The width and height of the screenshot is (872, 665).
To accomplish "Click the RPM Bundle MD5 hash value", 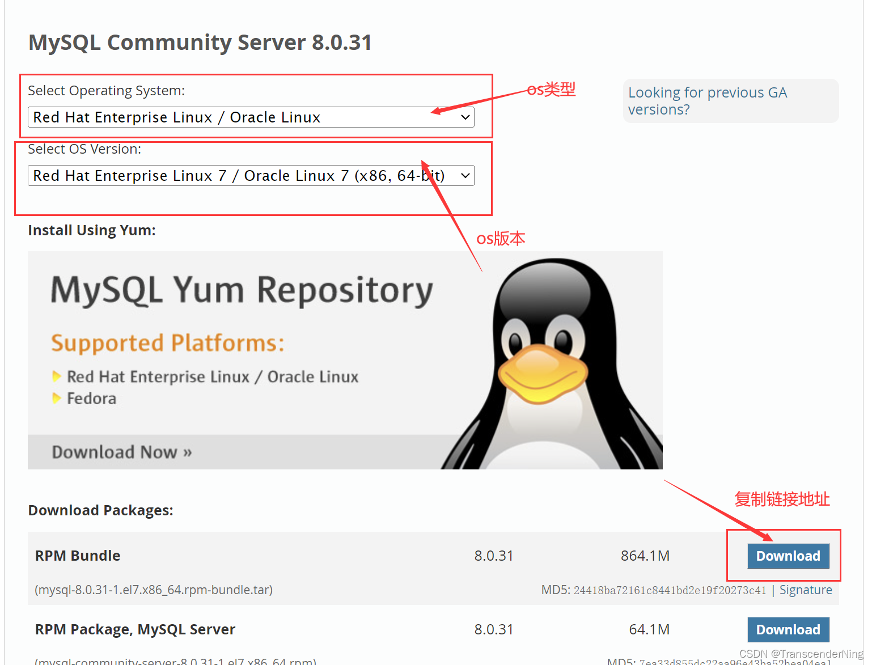I will pyautogui.click(x=670, y=591).
